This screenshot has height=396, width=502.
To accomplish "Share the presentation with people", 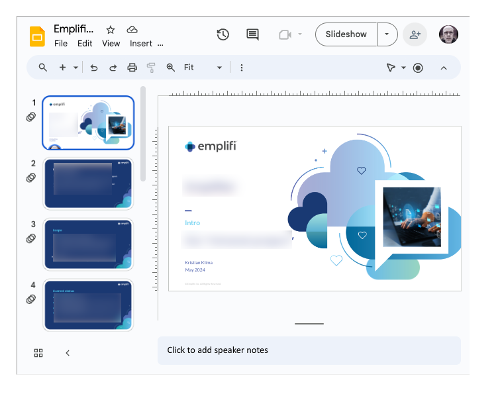I will (415, 34).
